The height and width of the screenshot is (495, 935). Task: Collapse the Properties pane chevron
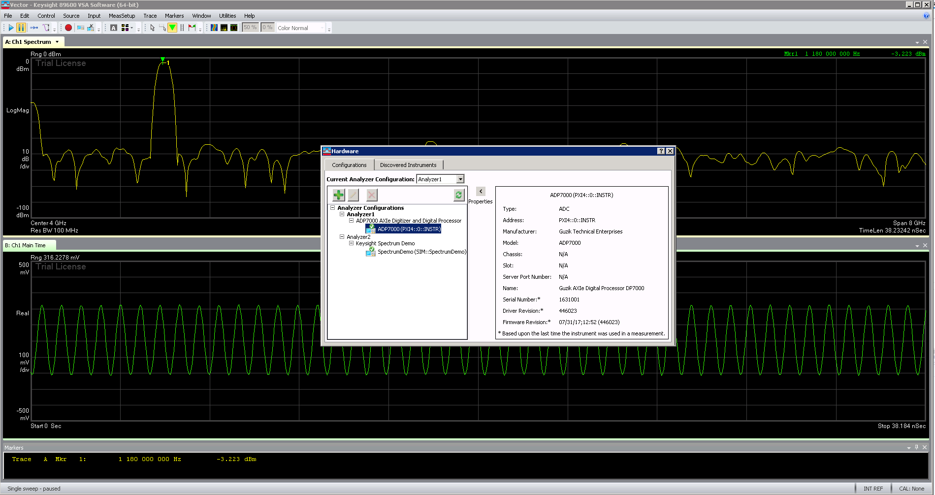coord(481,191)
